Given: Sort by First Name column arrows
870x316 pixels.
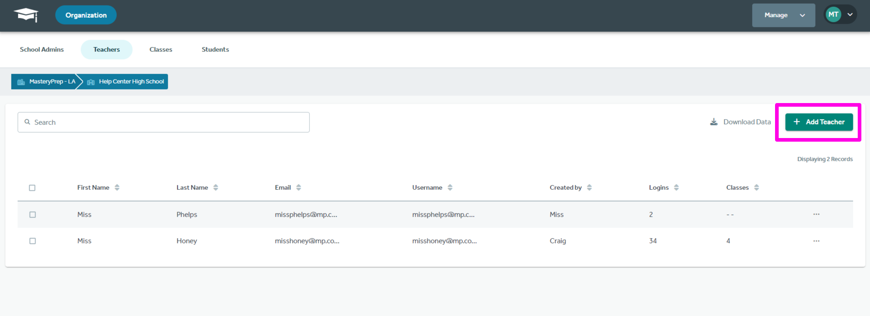Looking at the screenshot, I should (117, 188).
